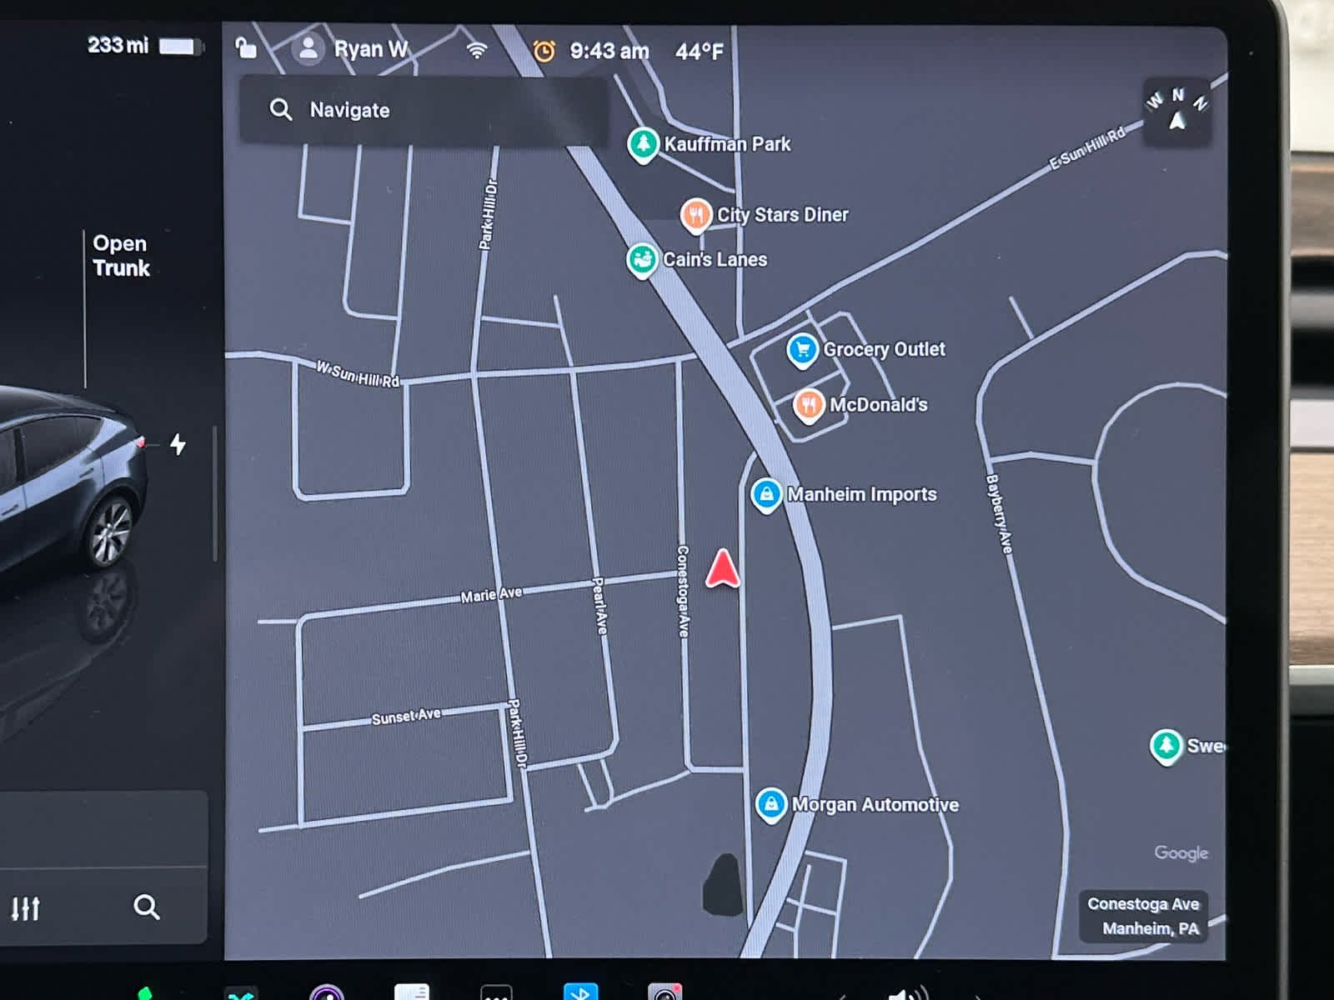Open the quick controls sliders icon
This screenshot has height=1000, width=1334.
pos(26,907)
